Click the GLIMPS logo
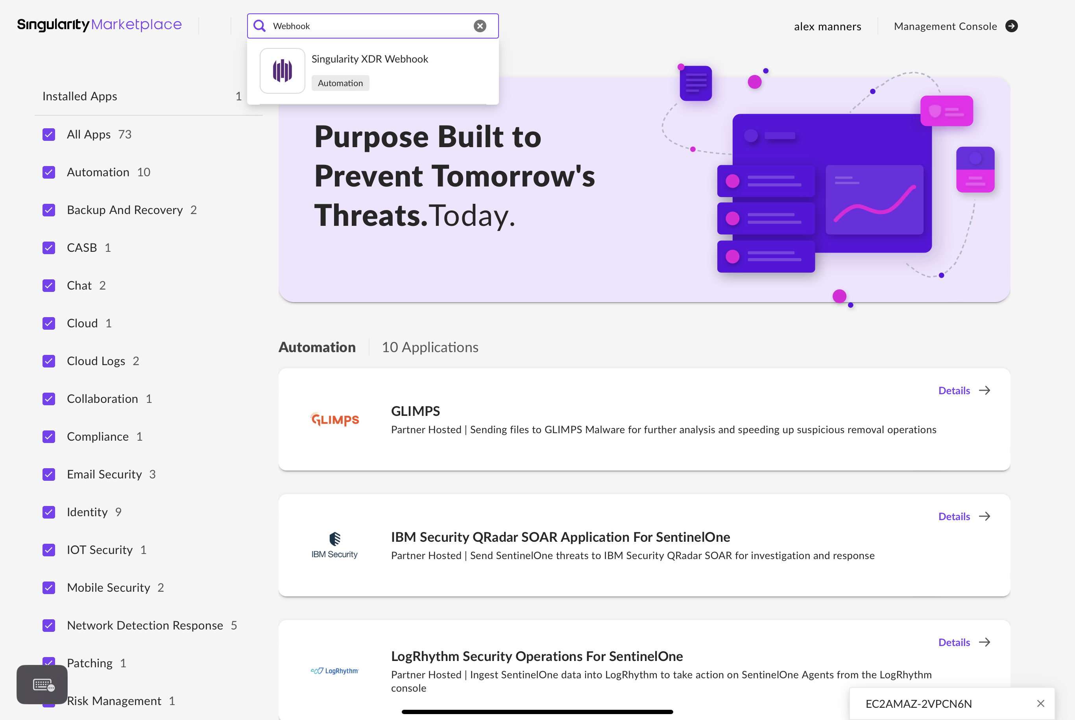The image size is (1075, 720). click(335, 419)
